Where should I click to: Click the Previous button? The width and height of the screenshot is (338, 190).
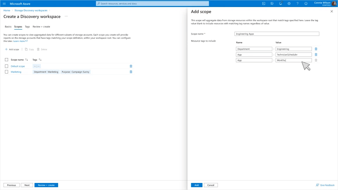point(11,185)
